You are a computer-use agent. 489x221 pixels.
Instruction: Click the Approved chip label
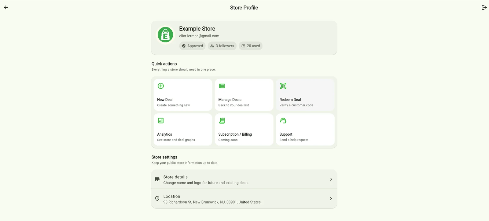(195, 46)
